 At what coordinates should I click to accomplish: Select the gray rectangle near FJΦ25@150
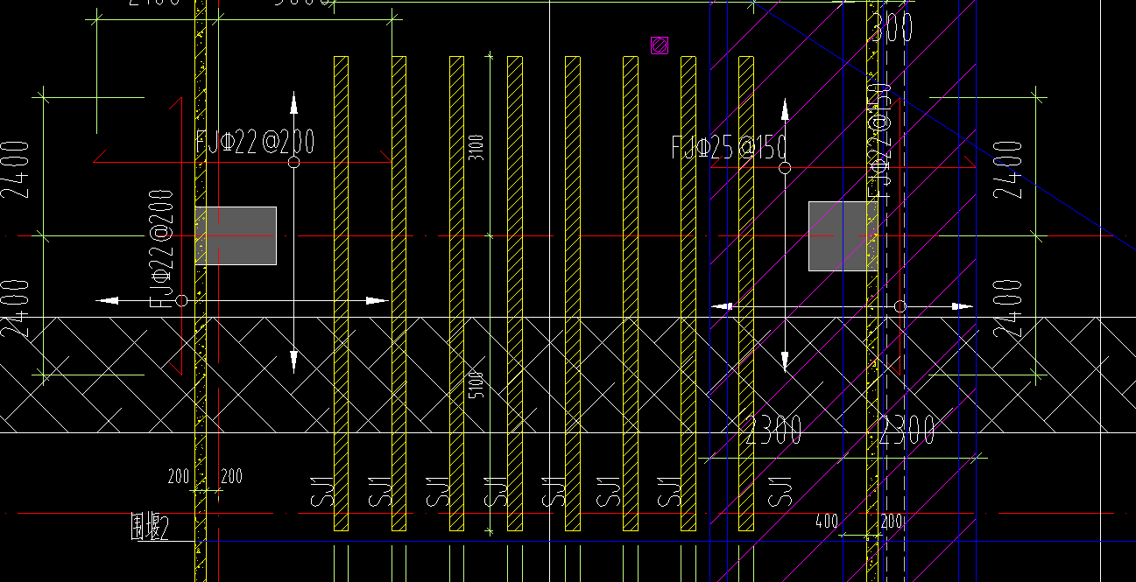(x=843, y=236)
